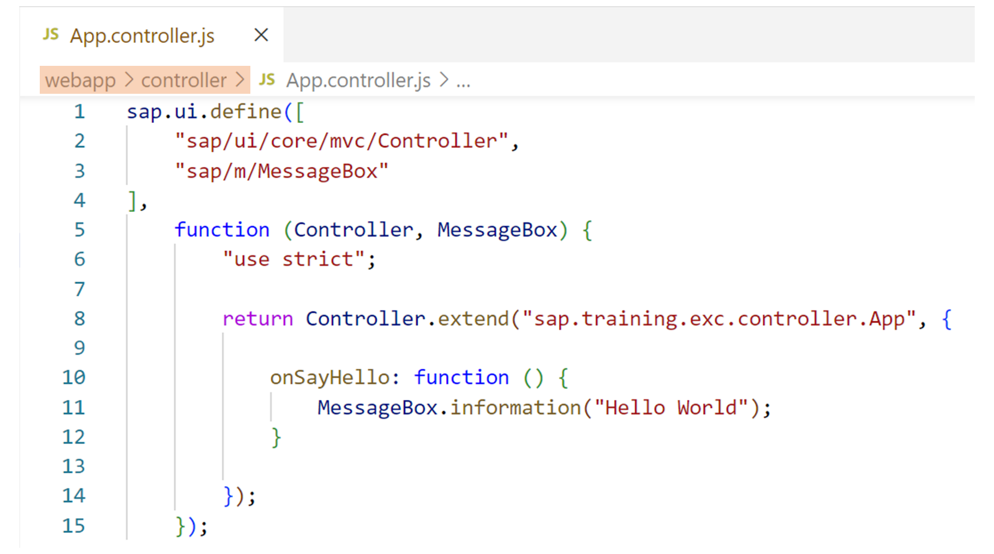Click line number 1 in the gutter
The width and height of the screenshot is (994, 554).
pyautogui.click(x=80, y=112)
